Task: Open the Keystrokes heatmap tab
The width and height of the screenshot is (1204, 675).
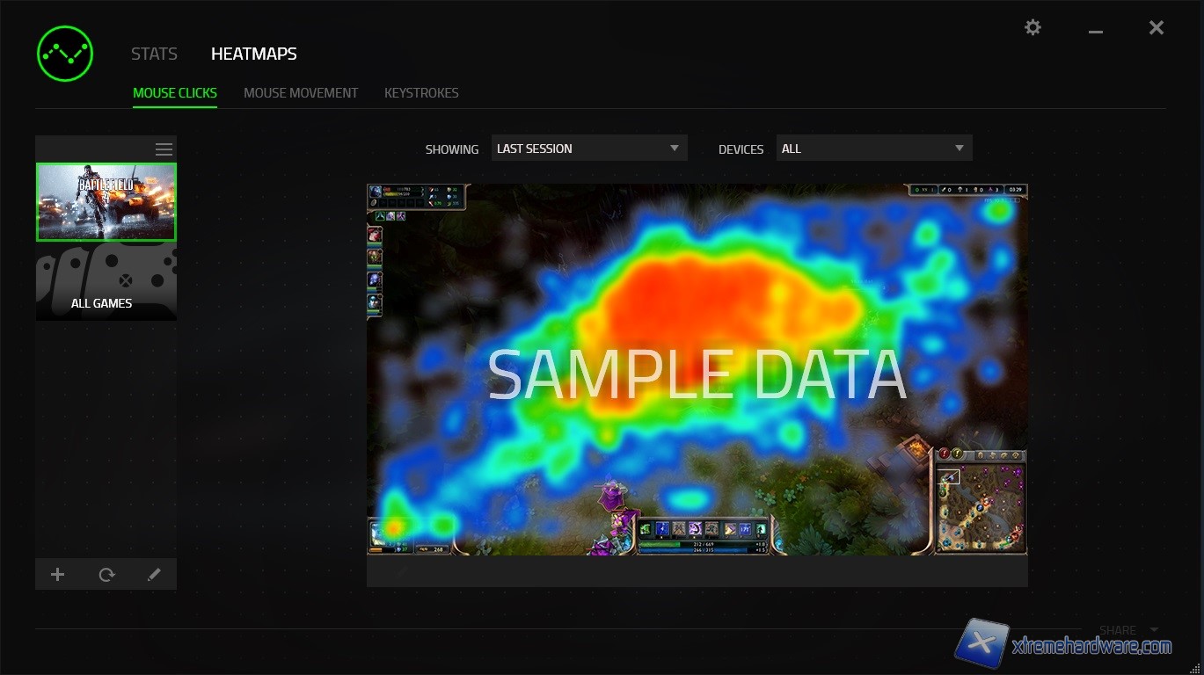Action: [421, 92]
